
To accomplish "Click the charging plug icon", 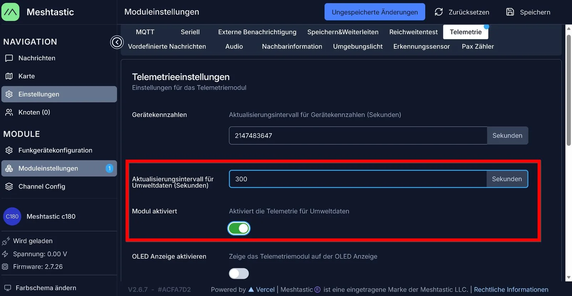I will click(x=6, y=241).
